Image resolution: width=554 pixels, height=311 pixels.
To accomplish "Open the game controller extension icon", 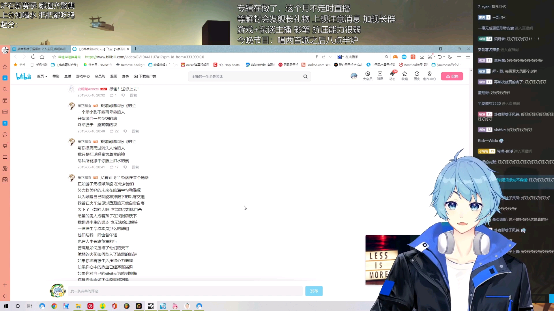I will coord(395,57).
